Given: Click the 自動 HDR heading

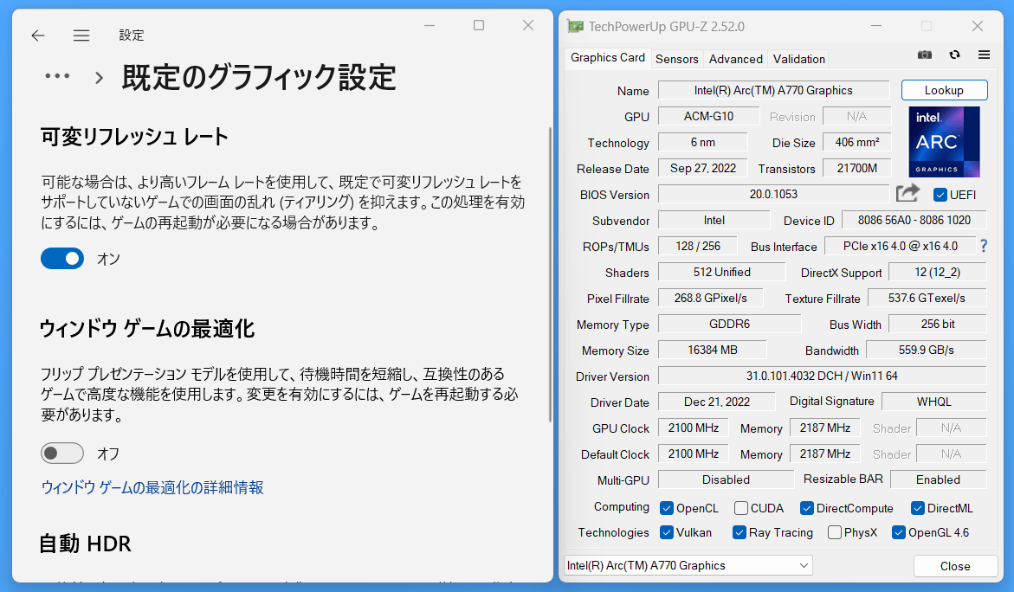Looking at the screenshot, I should coord(86,544).
